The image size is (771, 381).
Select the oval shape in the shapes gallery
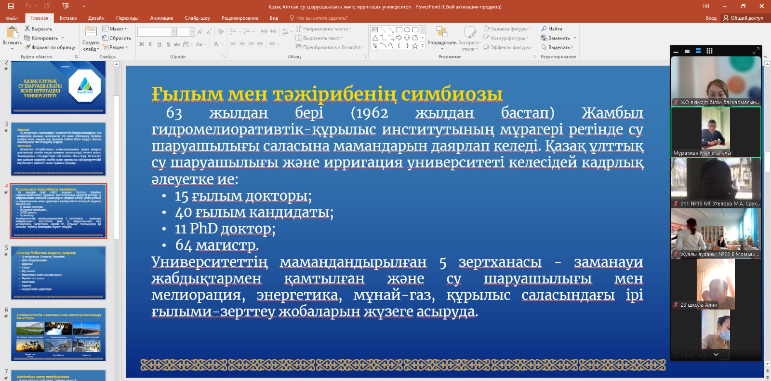[x=407, y=29]
